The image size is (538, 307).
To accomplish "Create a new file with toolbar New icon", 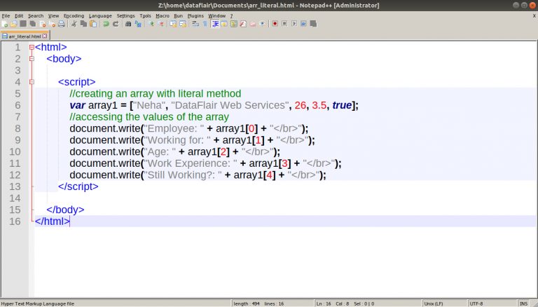I will (4, 24).
